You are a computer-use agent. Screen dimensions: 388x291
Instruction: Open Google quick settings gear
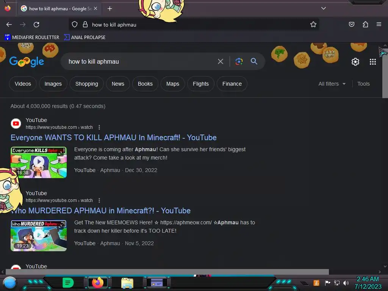(x=355, y=62)
